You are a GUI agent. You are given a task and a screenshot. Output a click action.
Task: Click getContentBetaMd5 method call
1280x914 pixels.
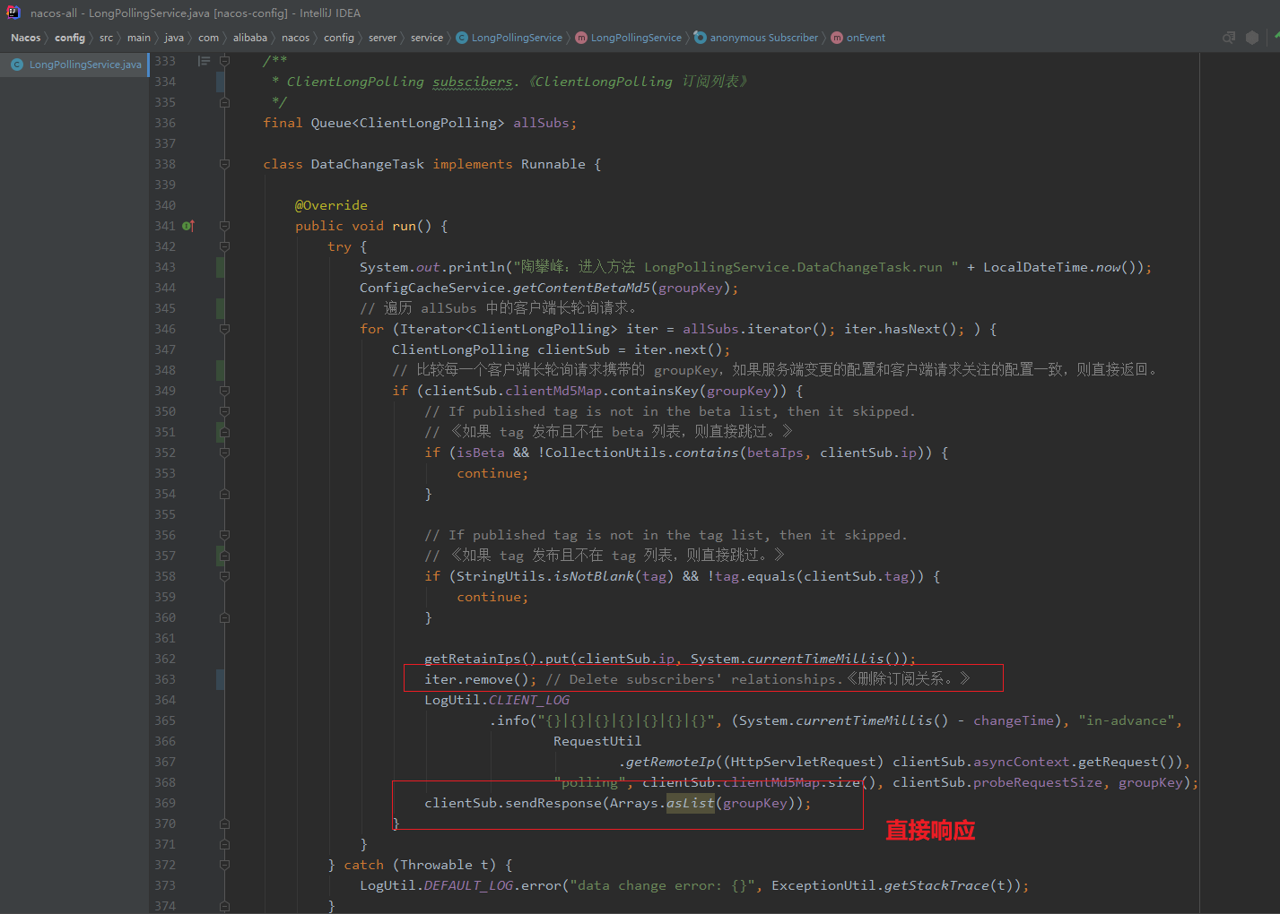[581, 288]
